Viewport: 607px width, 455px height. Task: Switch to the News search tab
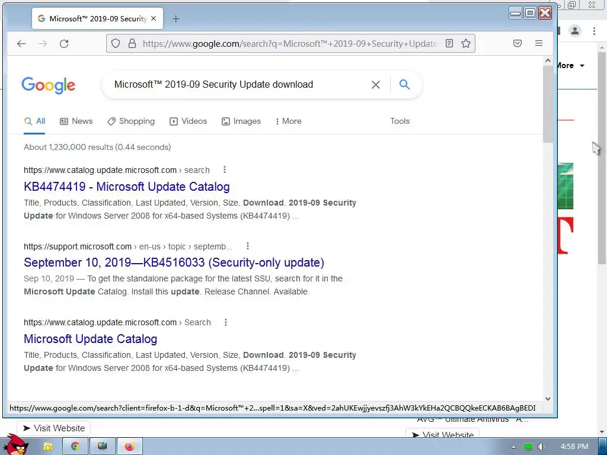(x=76, y=121)
